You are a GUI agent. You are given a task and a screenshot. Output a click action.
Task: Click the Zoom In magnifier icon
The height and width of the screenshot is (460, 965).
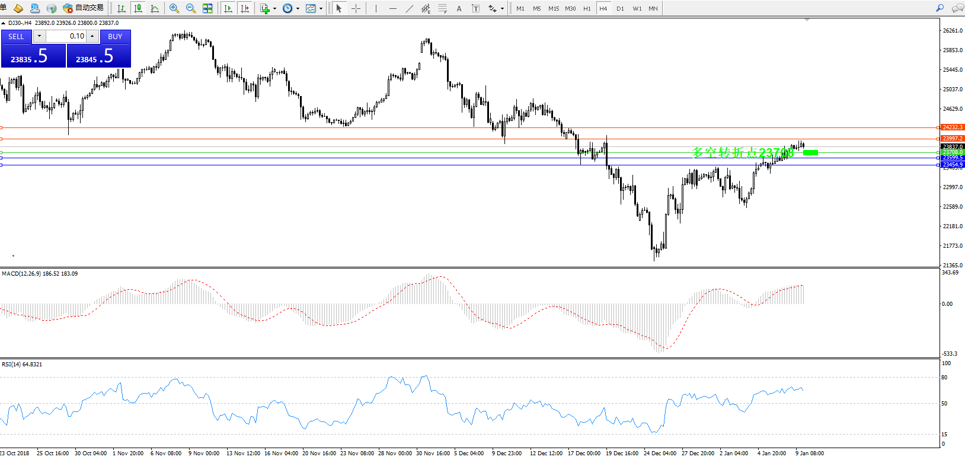click(174, 8)
